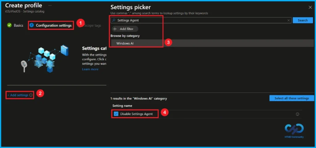Image resolution: width=316 pixels, height=148 pixels.
Task: Click the Setting name column header
Action: point(122,106)
